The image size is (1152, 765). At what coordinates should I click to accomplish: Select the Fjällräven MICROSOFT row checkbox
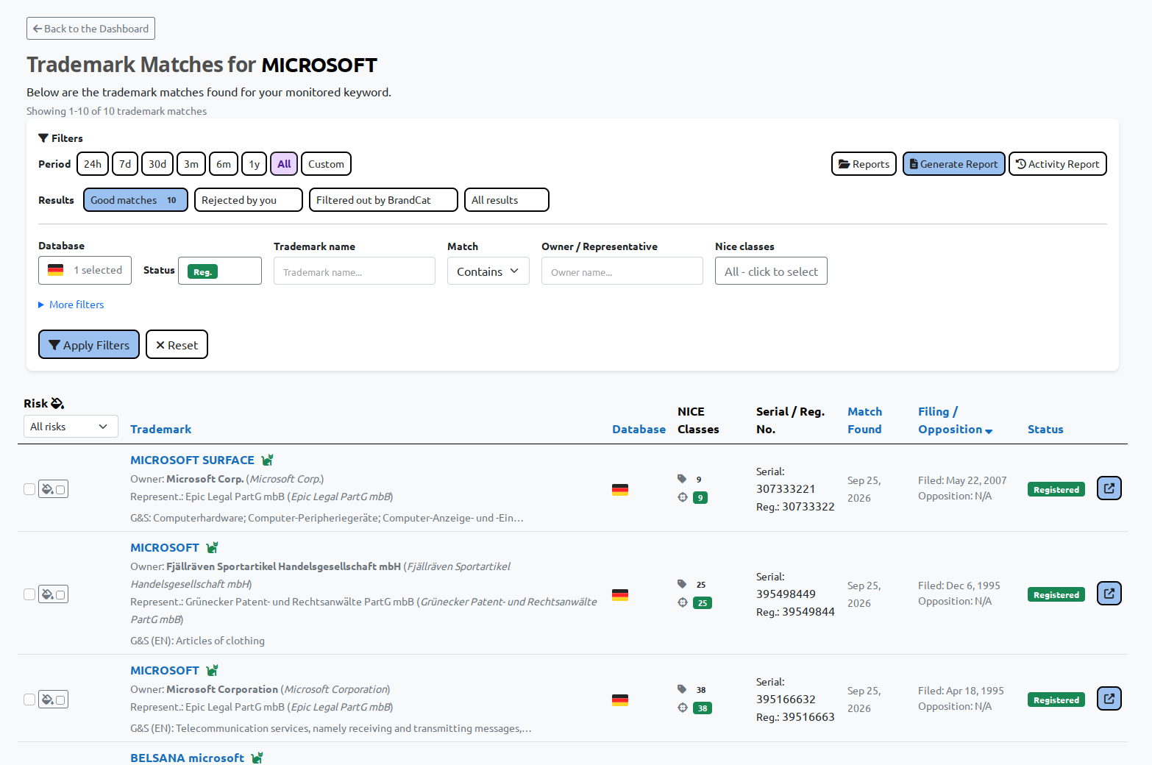[x=29, y=594]
